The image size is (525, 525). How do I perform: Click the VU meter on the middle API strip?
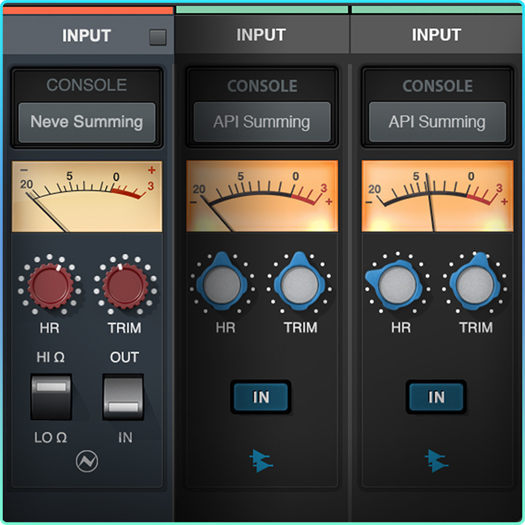coord(262,196)
